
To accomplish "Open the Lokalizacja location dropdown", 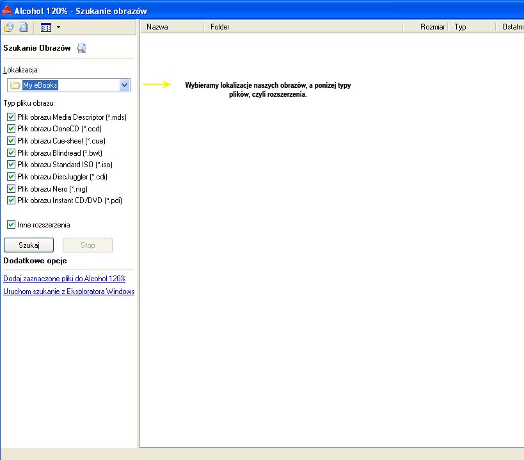I will (x=124, y=85).
